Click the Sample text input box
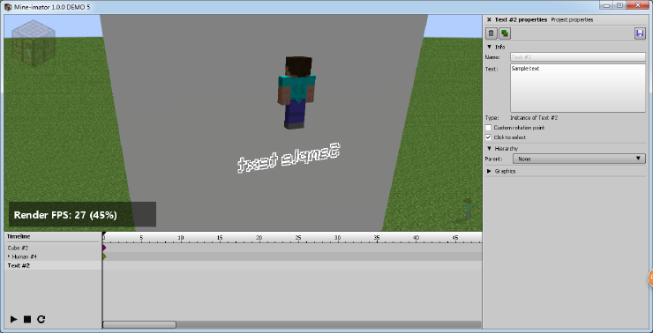This screenshot has width=653, height=333. point(578,88)
